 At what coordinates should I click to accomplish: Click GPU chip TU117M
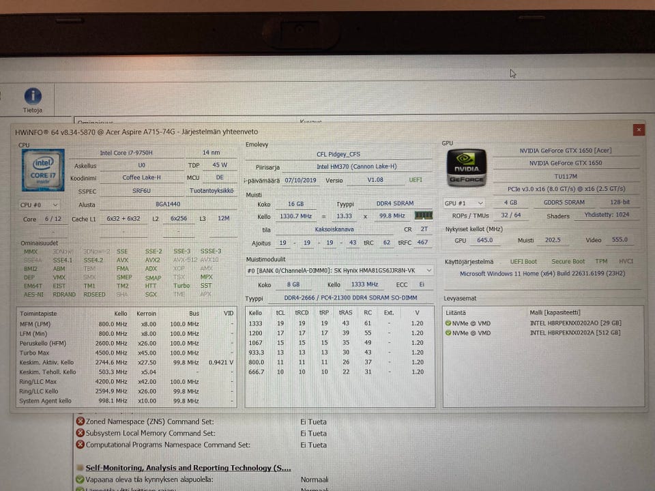pyautogui.click(x=566, y=176)
